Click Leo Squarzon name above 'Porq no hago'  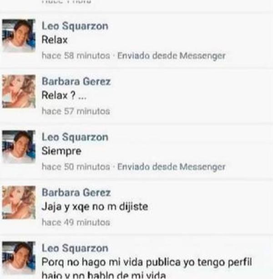tap(75, 249)
